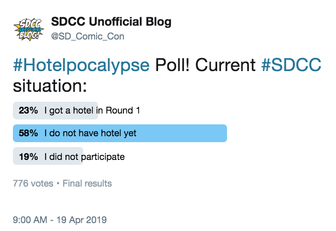Open the #Hotelpocalypse hashtag
Image resolution: width=336 pixels, height=231 pixels.
(x=81, y=65)
